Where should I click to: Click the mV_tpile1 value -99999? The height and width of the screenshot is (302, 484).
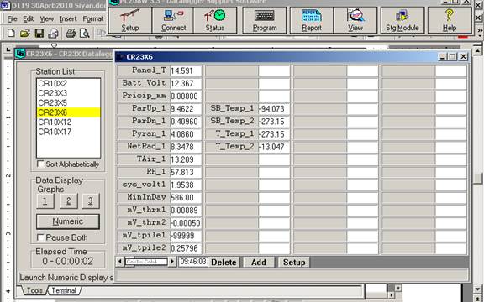pos(186,236)
